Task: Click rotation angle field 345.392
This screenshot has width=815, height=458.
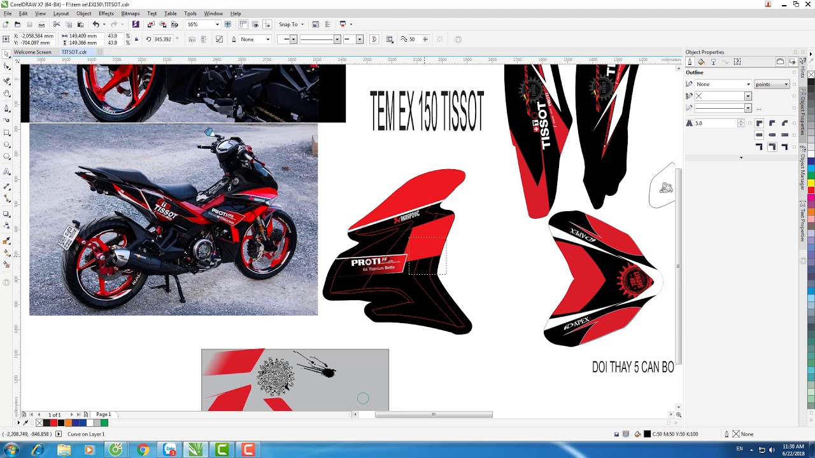Action: coord(164,39)
